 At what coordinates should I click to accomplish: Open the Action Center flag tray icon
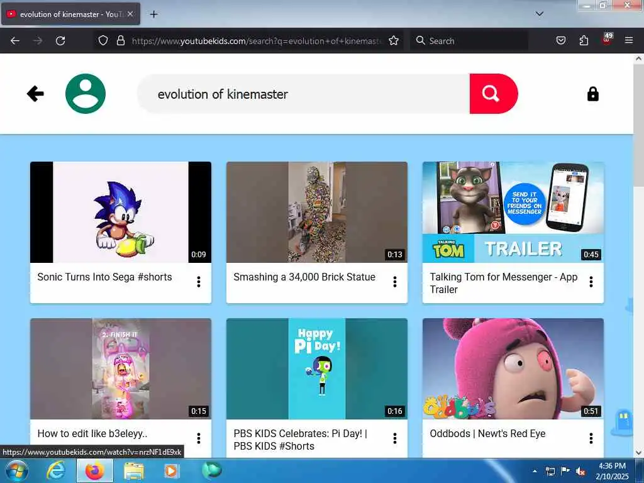565,470
